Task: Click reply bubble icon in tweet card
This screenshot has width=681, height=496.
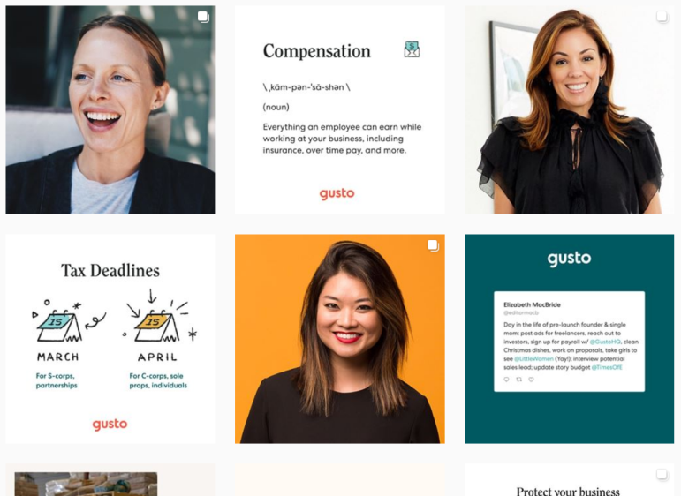Action: pyautogui.click(x=506, y=380)
